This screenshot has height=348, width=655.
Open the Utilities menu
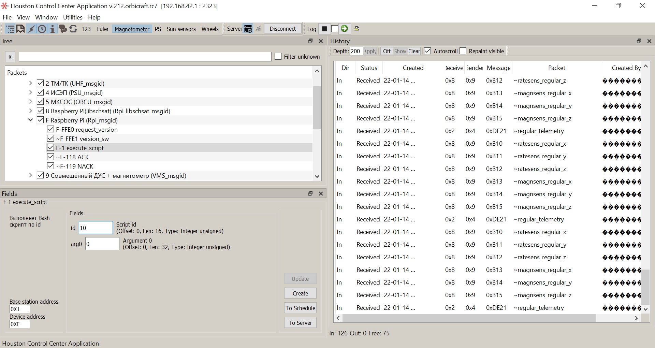(73, 17)
